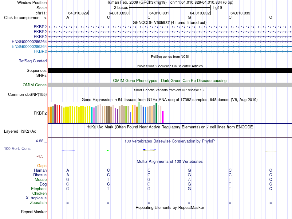This screenshot has width=292, height=219.
Task: Click the 'chr11:64,010,829-64,010,834 (6 bp)' position text
Action: click(x=202, y=2)
